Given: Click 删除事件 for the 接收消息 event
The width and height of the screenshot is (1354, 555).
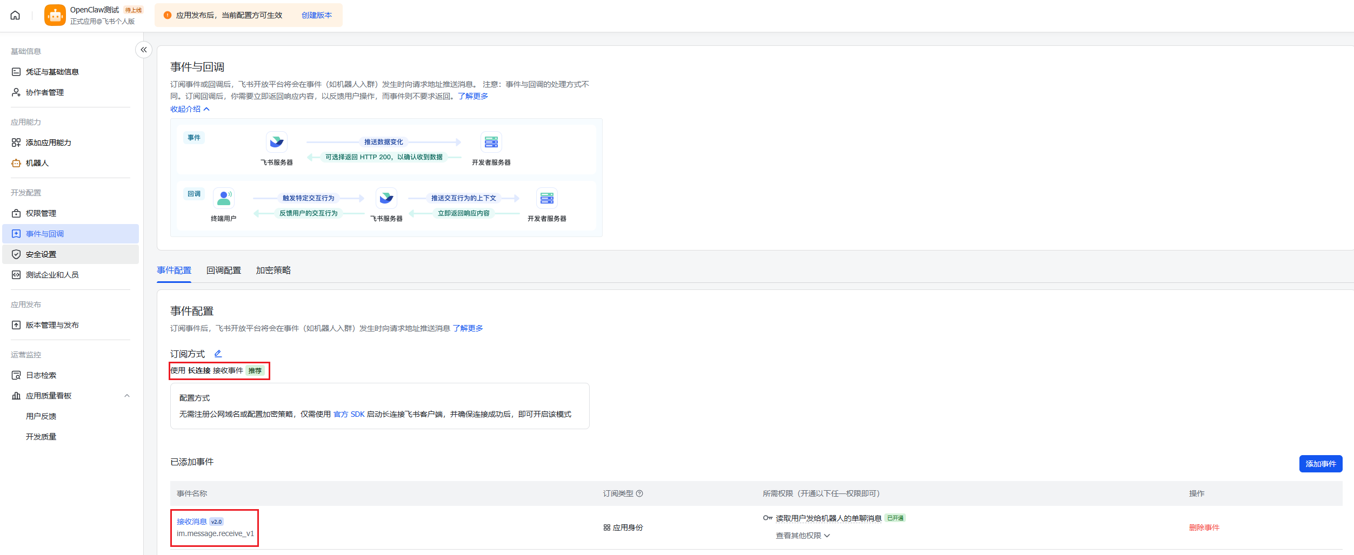Looking at the screenshot, I should click(1204, 527).
